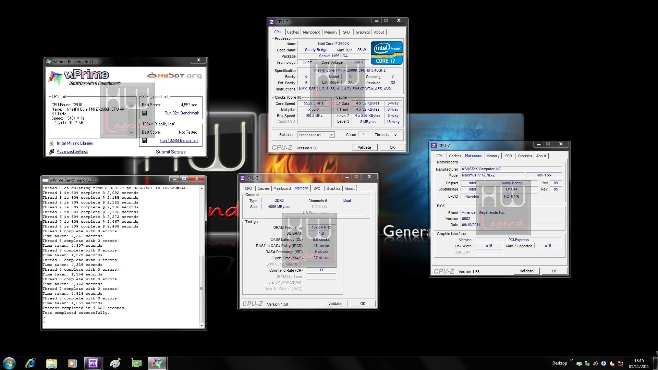
Task: Open the Advanced Settings link
Action: tap(72, 151)
